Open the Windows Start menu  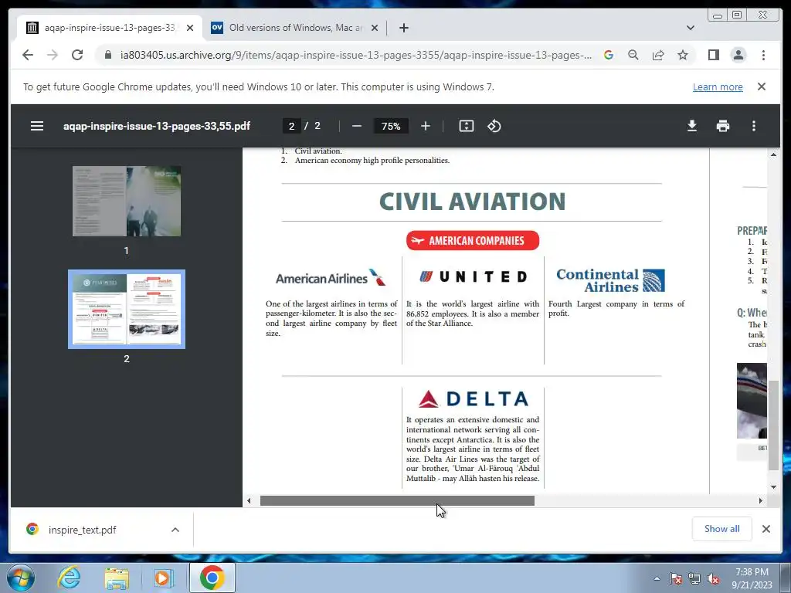pos(21,578)
